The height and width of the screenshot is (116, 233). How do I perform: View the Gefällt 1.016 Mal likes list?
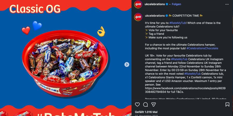[x=146, y=112]
